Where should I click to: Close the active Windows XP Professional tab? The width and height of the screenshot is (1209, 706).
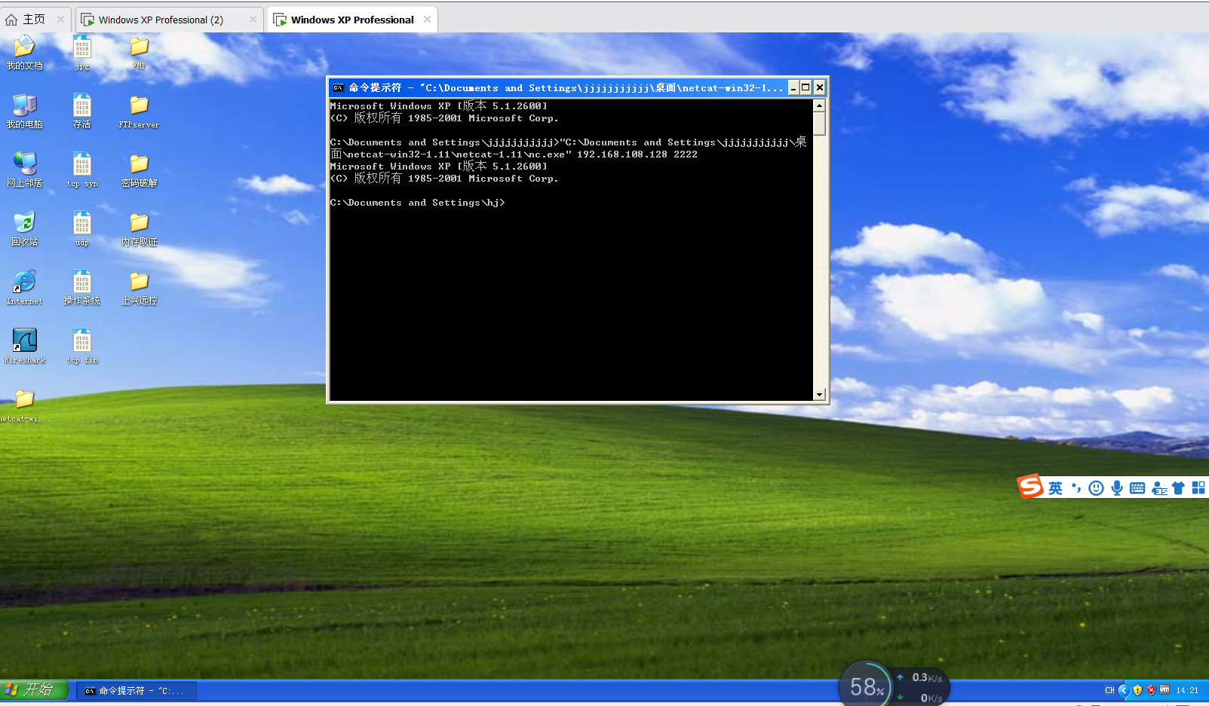pyautogui.click(x=427, y=20)
